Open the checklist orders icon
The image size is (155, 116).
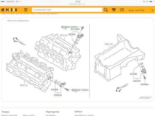click(122, 10)
